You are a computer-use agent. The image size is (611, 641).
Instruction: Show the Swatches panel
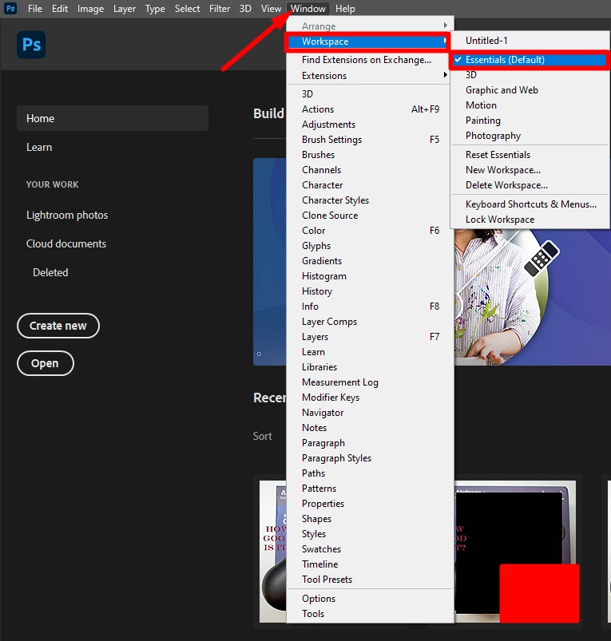point(370,548)
